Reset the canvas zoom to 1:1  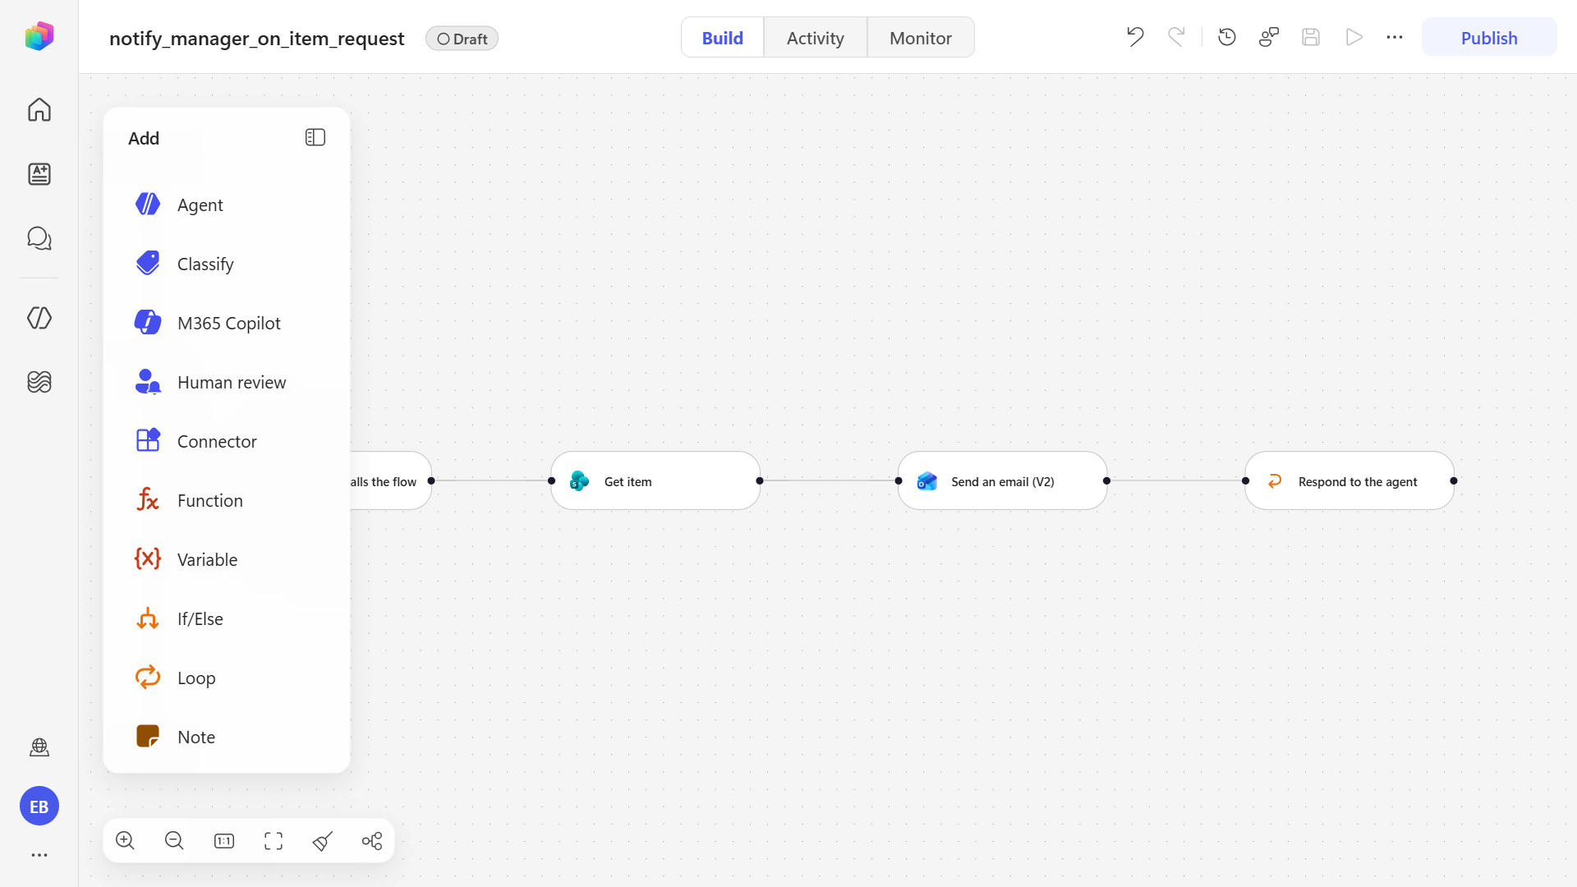click(224, 841)
